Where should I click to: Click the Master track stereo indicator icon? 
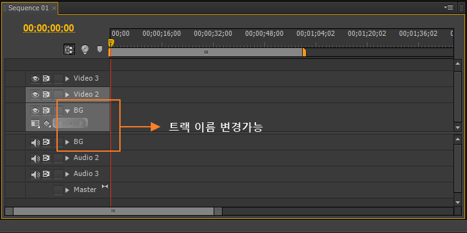pos(105,186)
